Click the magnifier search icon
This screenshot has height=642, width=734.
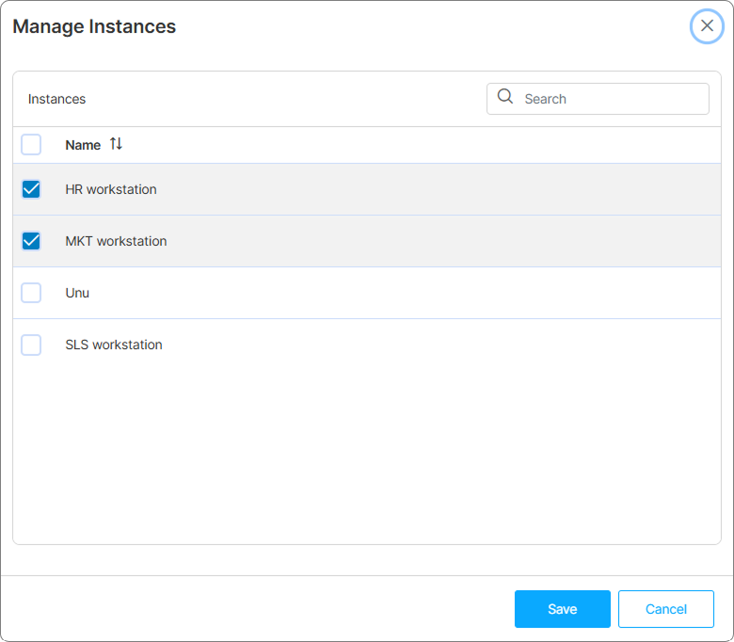click(505, 96)
